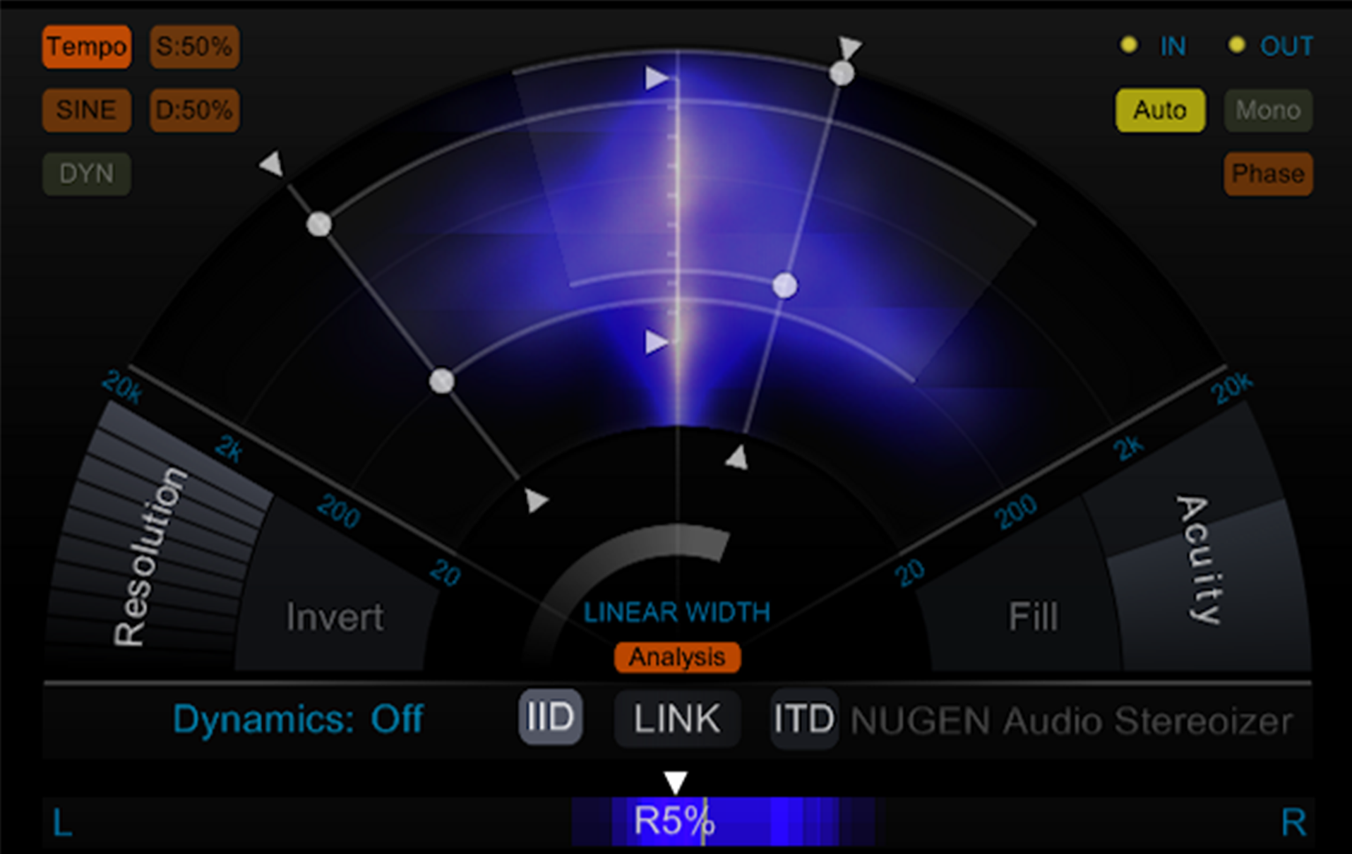
Task: Click the right 2k frequency label
Action: pos(1127,447)
